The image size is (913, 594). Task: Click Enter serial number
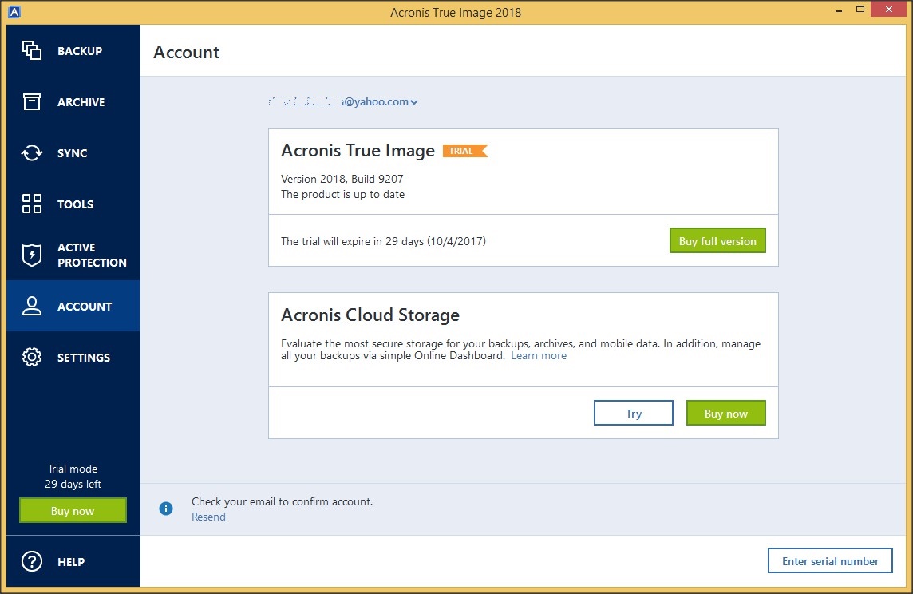[x=830, y=560]
